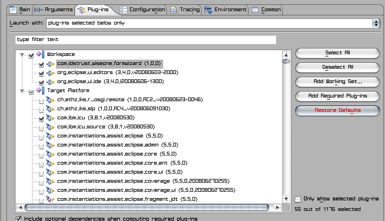The image size is (385, 221).
Task: Uncheck the Workspace group checkbox
Action: (31, 56)
